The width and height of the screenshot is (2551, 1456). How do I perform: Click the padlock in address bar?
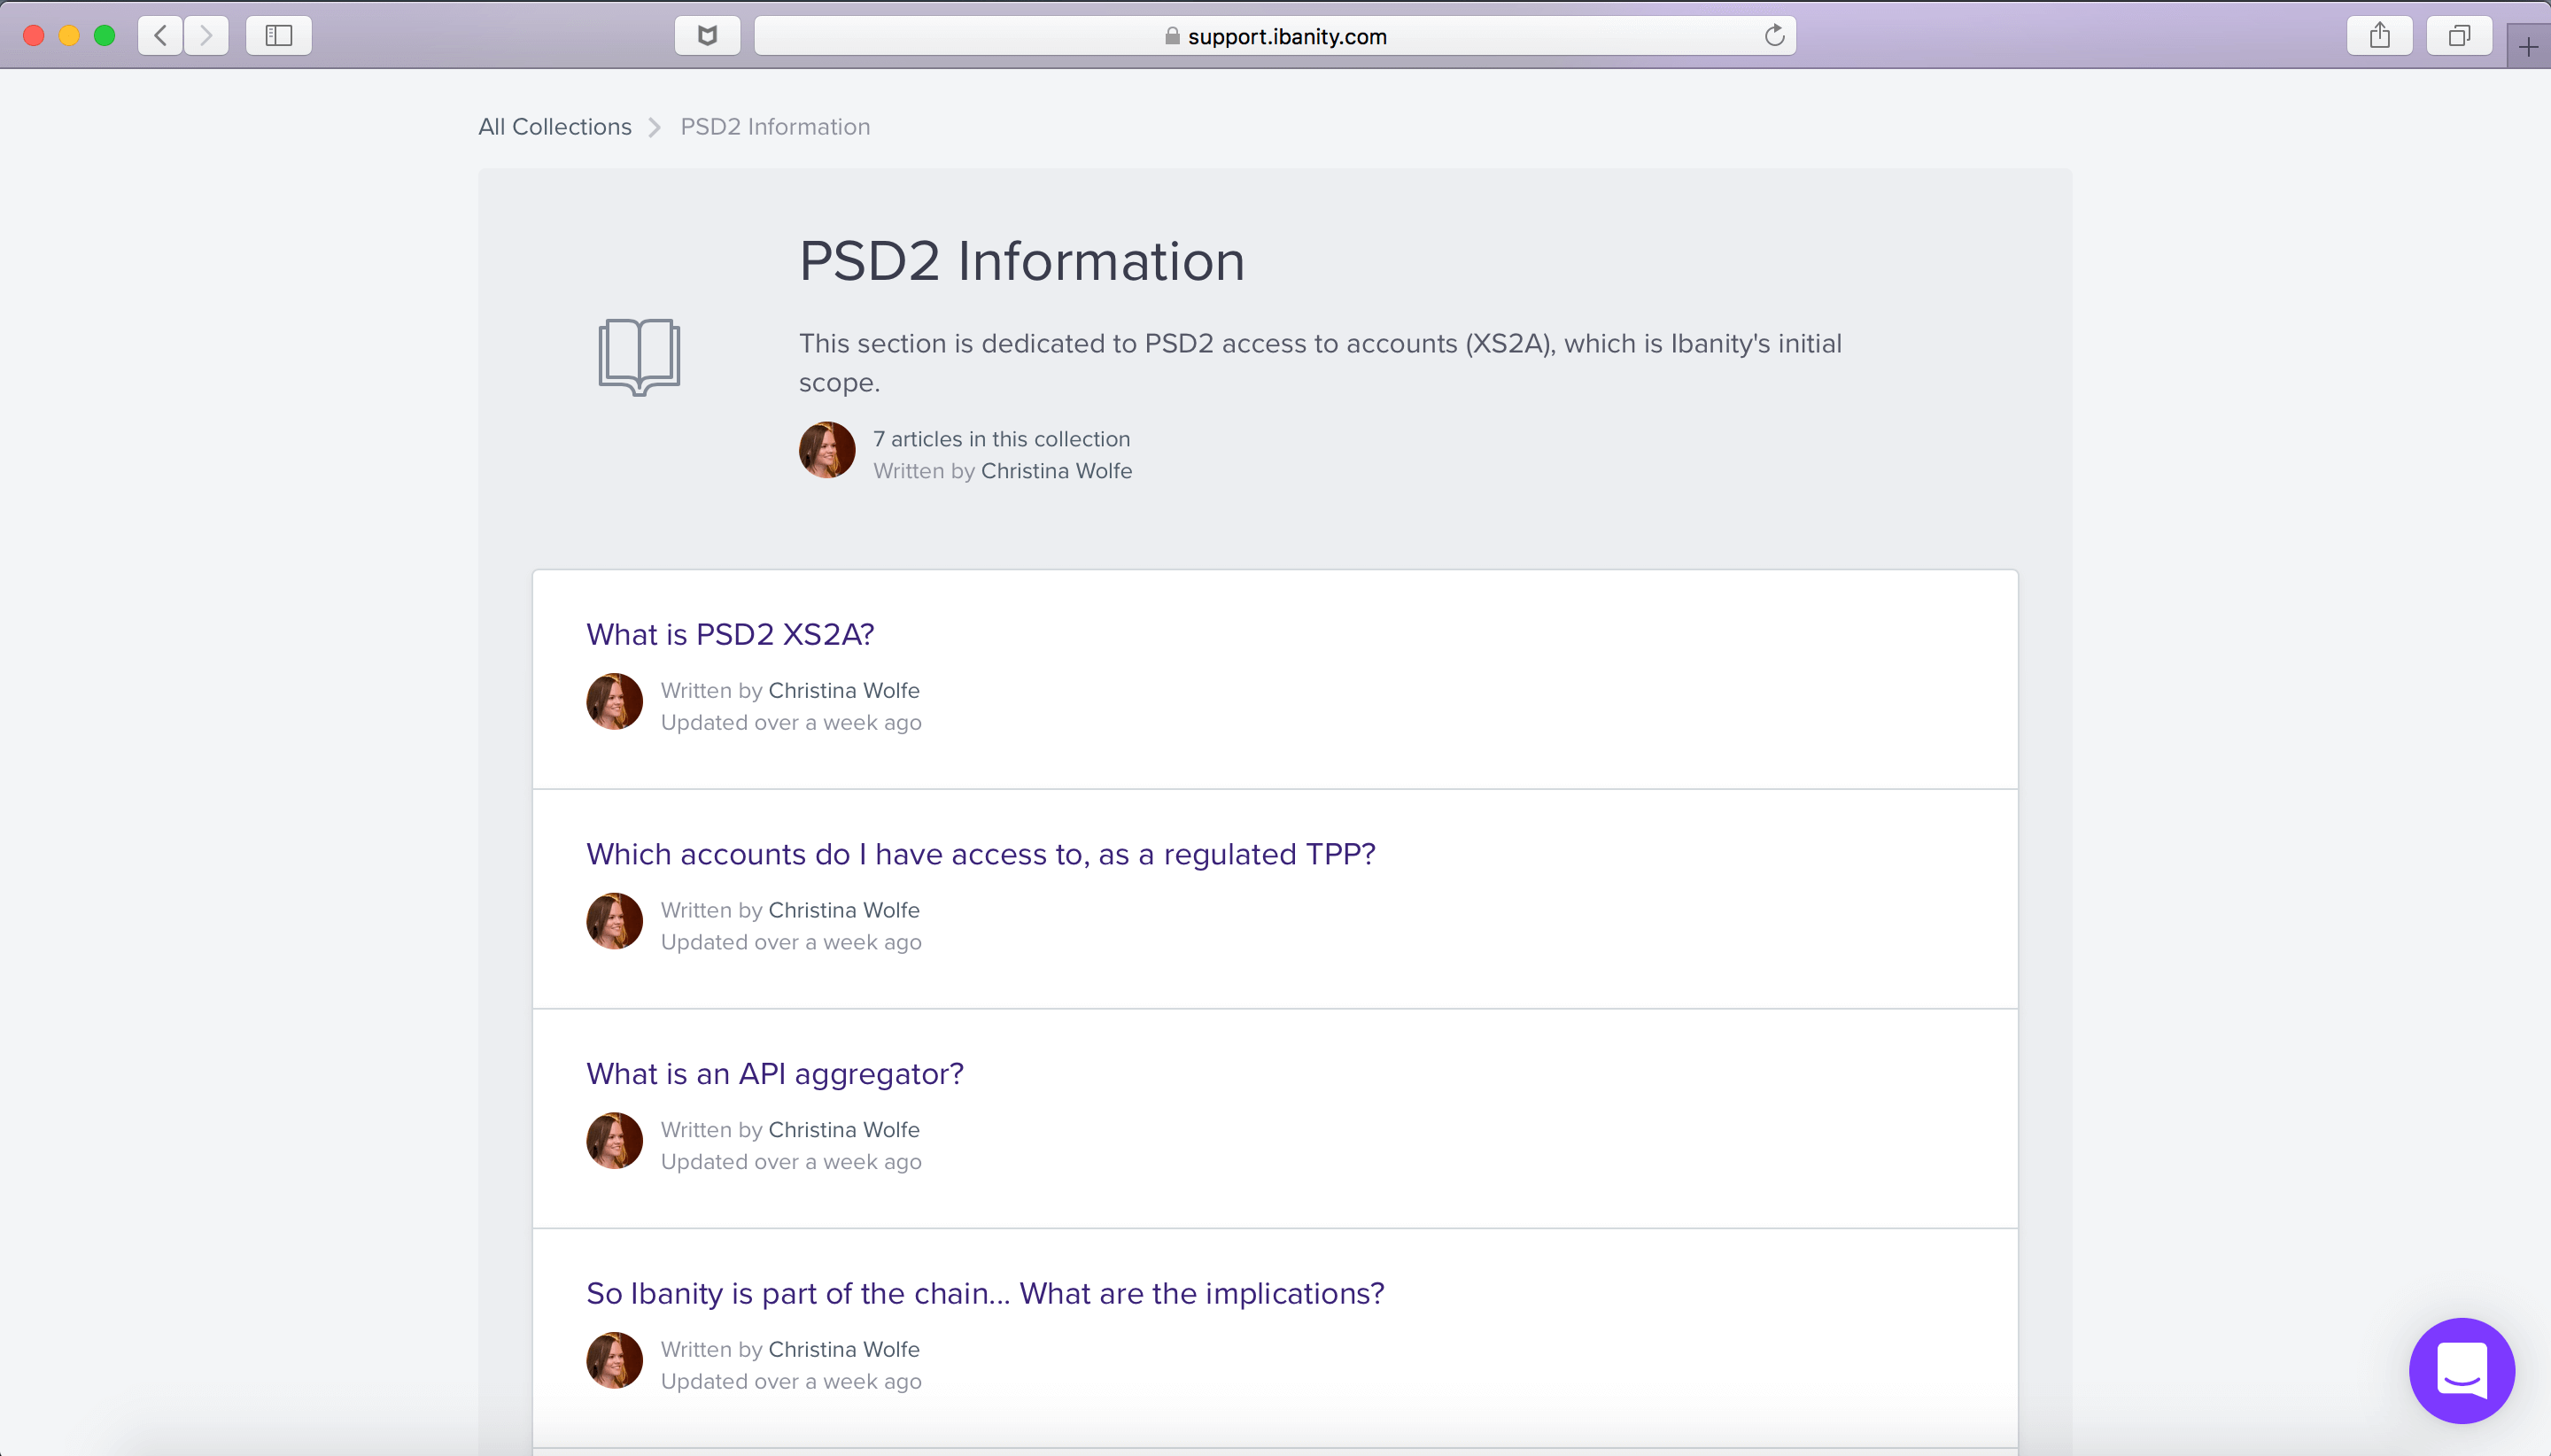(1172, 36)
